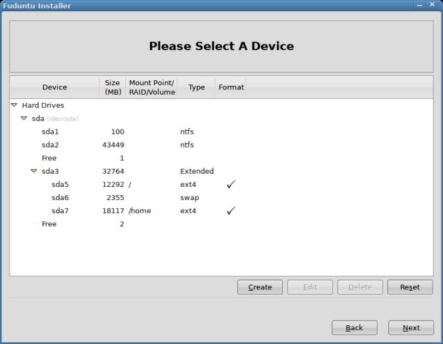Click the 100 size value of sda1
Screen dimensions: 443x344
coord(118,132)
